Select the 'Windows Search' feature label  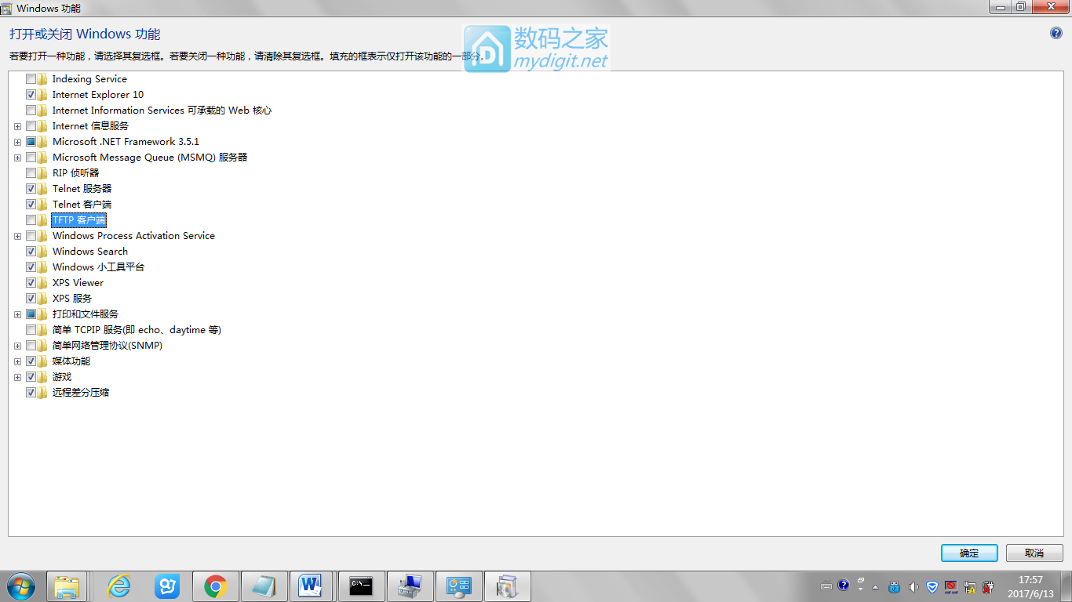[90, 252]
